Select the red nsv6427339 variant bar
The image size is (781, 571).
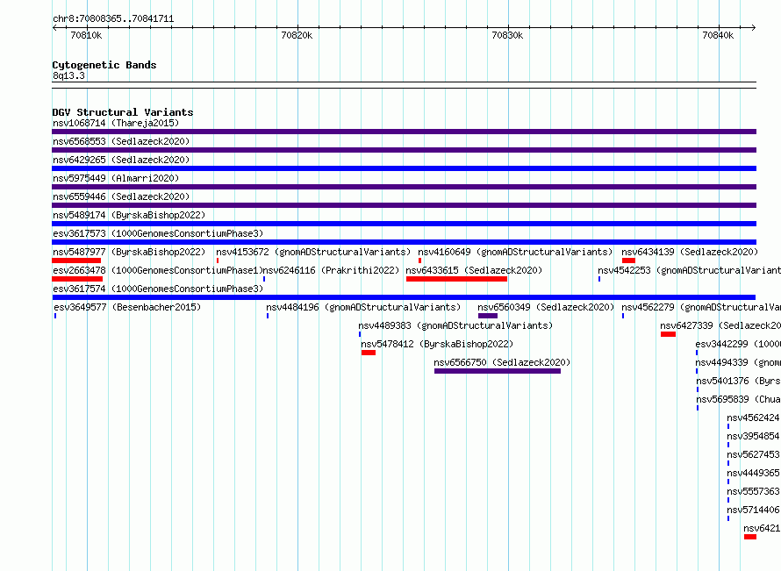668,334
